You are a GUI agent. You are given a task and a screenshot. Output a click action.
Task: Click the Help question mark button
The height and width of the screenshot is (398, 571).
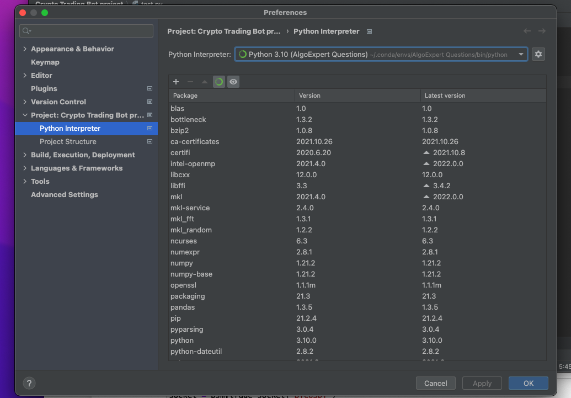tap(29, 383)
